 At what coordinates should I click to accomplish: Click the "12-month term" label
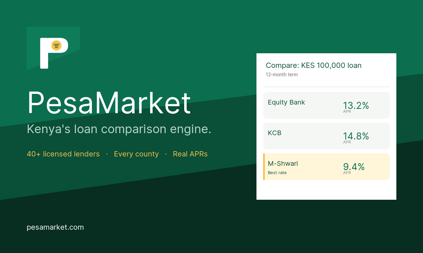click(282, 75)
